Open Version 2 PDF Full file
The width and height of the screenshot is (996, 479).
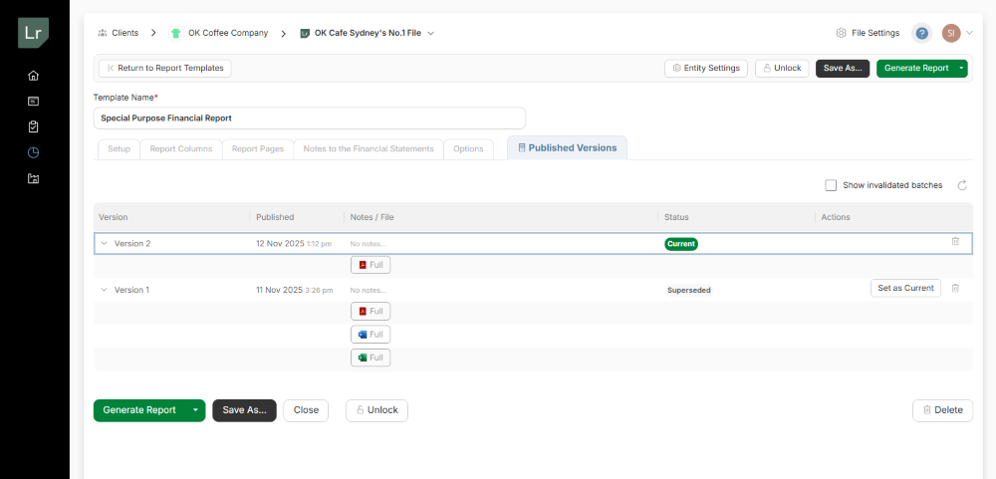point(371,265)
